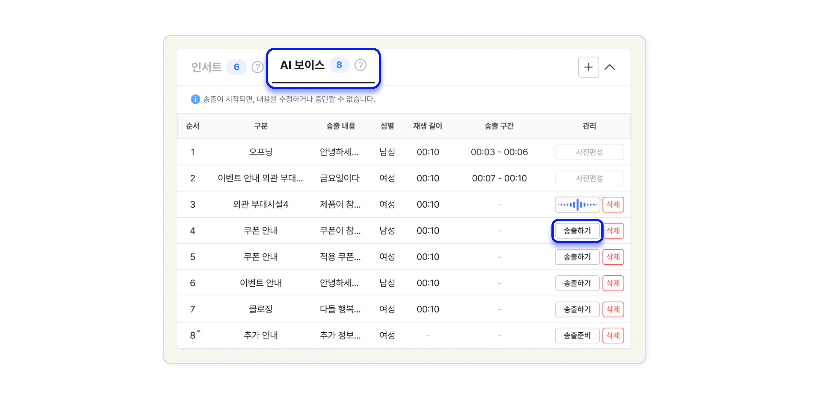Click 사전편성 button in 오프닝 row
This screenshot has height=399, width=825.
tap(589, 152)
